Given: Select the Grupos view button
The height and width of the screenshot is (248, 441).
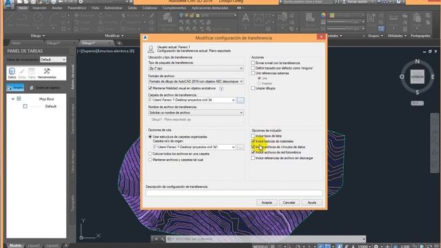Looking at the screenshot, I should 15,87.
